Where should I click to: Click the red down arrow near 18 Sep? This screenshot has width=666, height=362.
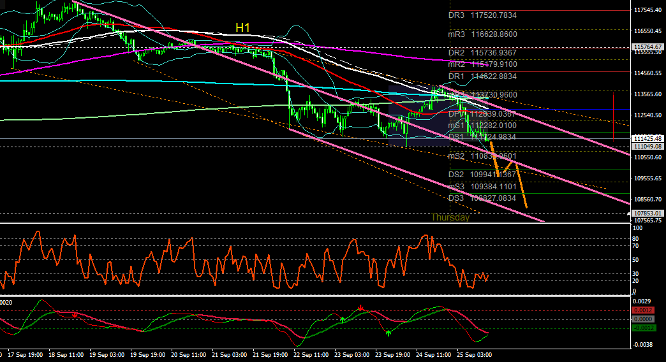[75, 315]
